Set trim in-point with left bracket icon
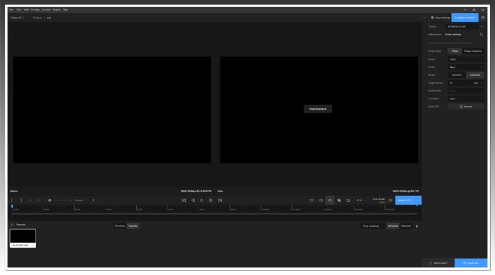The width and height of the screenshot is (495, 275). 12,201
